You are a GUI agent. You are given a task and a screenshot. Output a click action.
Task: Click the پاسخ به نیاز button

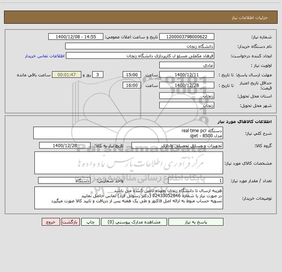(x=196, y=222)
